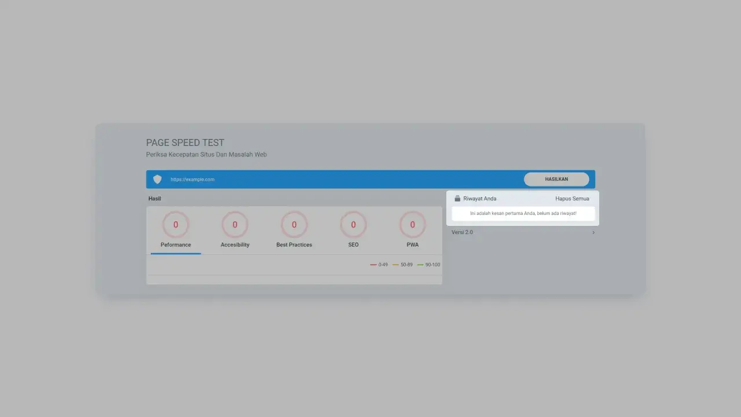Click the yellow 50-89 legend marker
This screenshot has width=741, height=417.
(397, 264)
